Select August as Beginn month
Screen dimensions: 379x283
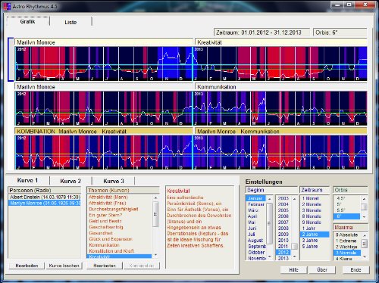click(255, 241)
